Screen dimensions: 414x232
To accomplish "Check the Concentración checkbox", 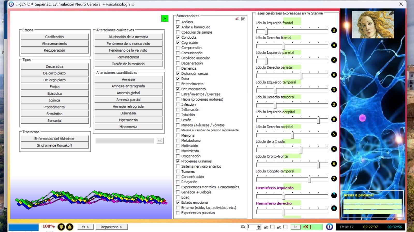I will point(178,177).
